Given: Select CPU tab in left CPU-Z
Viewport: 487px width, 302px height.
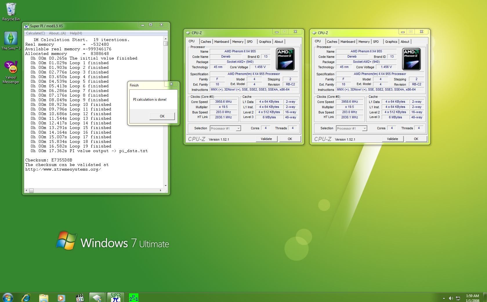Looking at the screenshot, I should pos(192,41).
